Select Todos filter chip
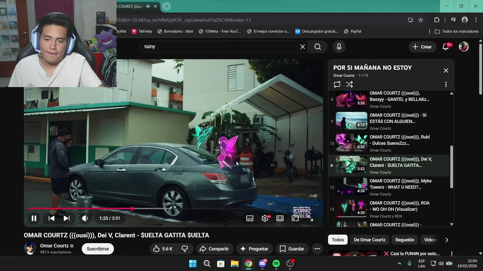The image size is (483, 271). [338, 240]
